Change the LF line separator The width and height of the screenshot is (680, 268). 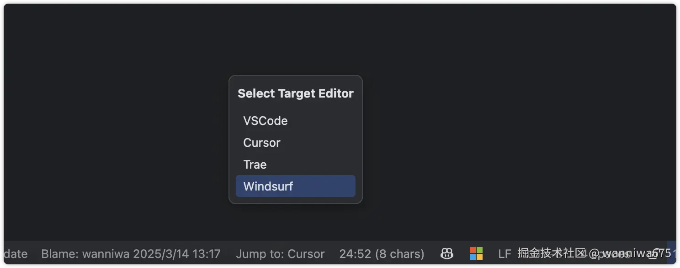505,254
